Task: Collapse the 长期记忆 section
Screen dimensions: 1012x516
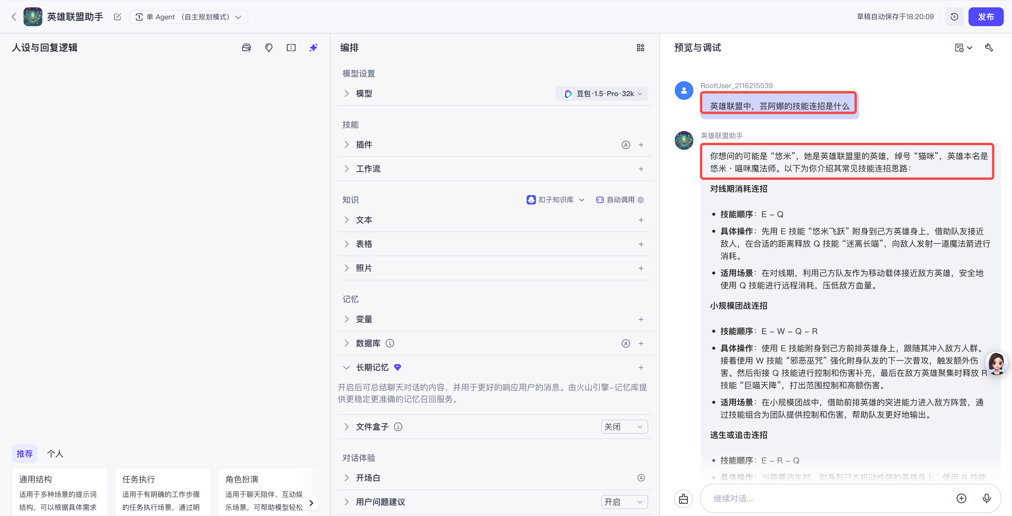Action: tap(346, 367)
